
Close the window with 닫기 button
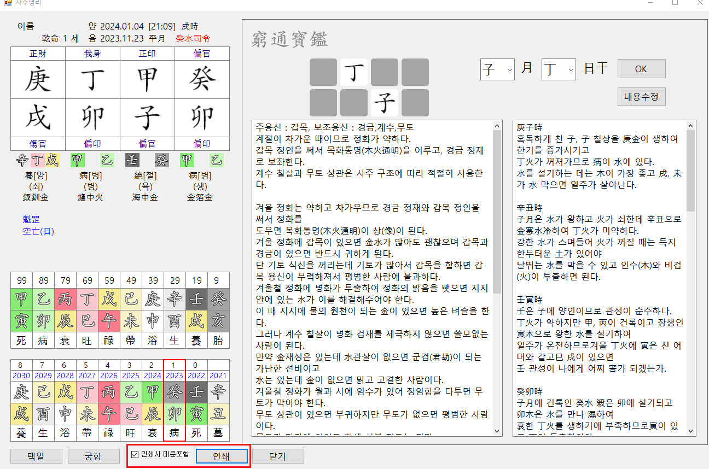tap(277, 456)
